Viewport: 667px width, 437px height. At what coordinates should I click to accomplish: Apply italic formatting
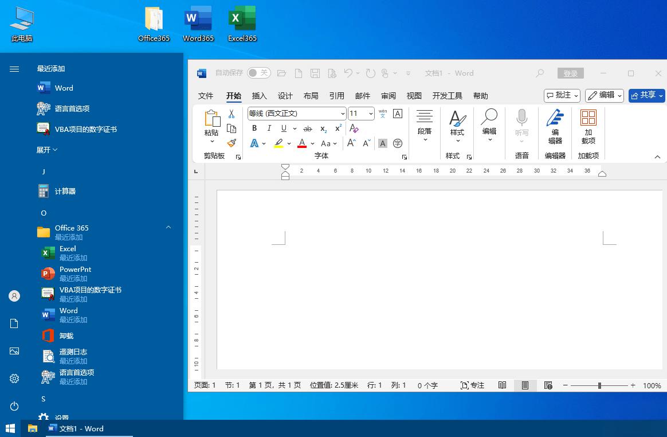pos(269,128)
